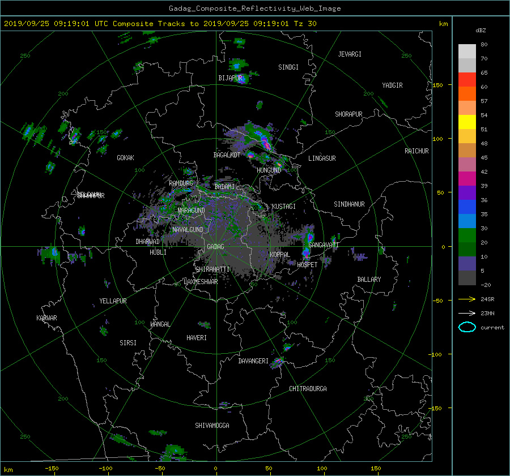Select the light gray 80 dBZ swatch

(x=467, y=51)
